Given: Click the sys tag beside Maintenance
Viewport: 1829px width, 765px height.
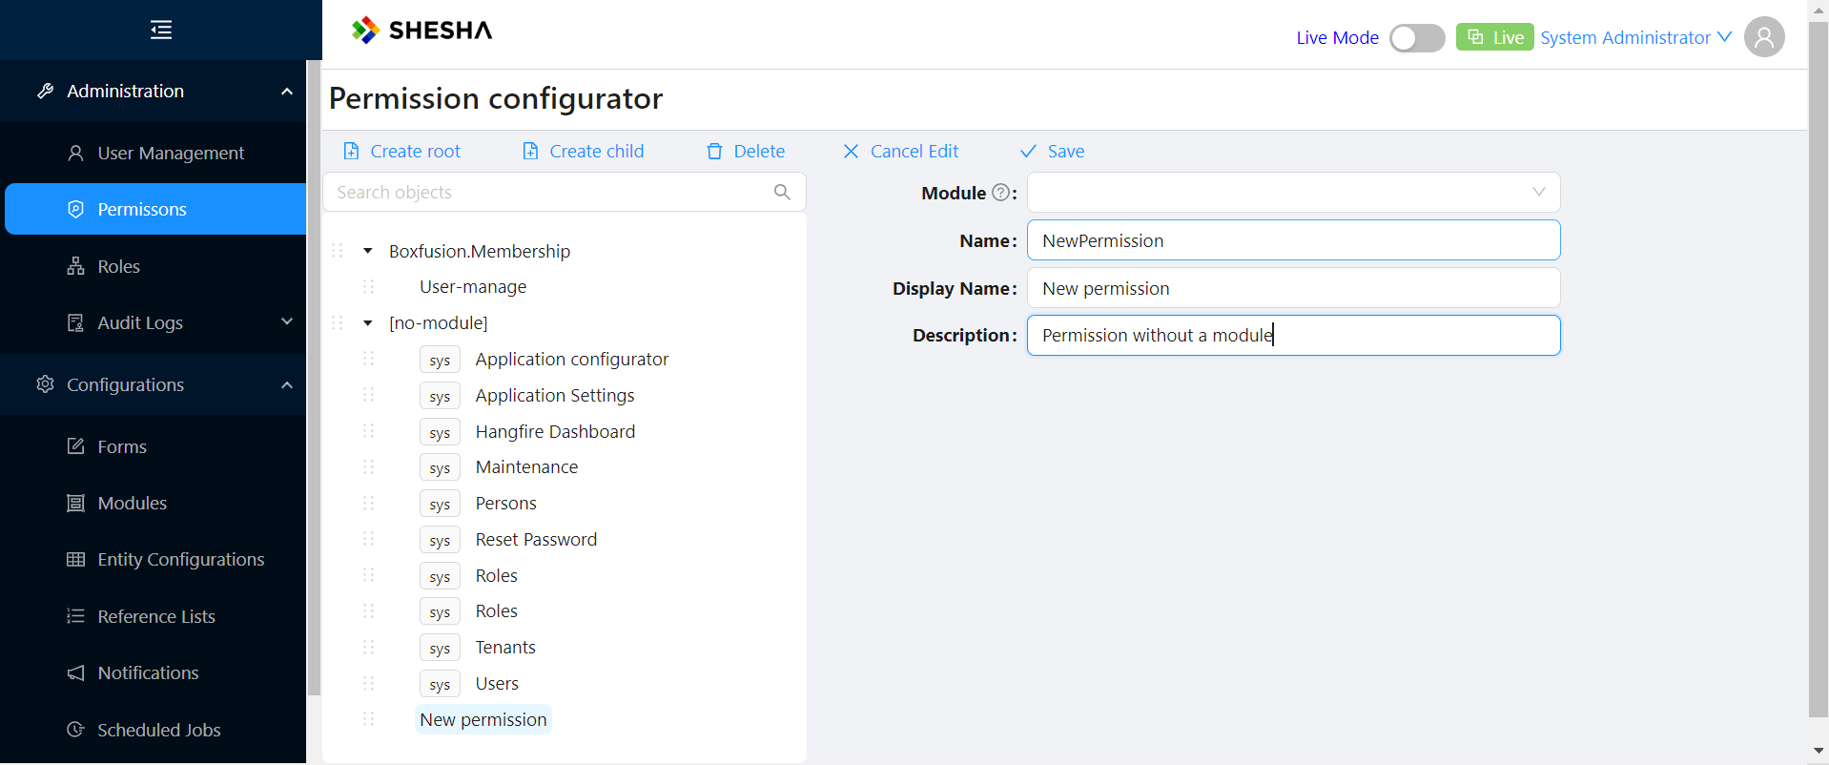Looking at the screenshot, I should point(440,467).
